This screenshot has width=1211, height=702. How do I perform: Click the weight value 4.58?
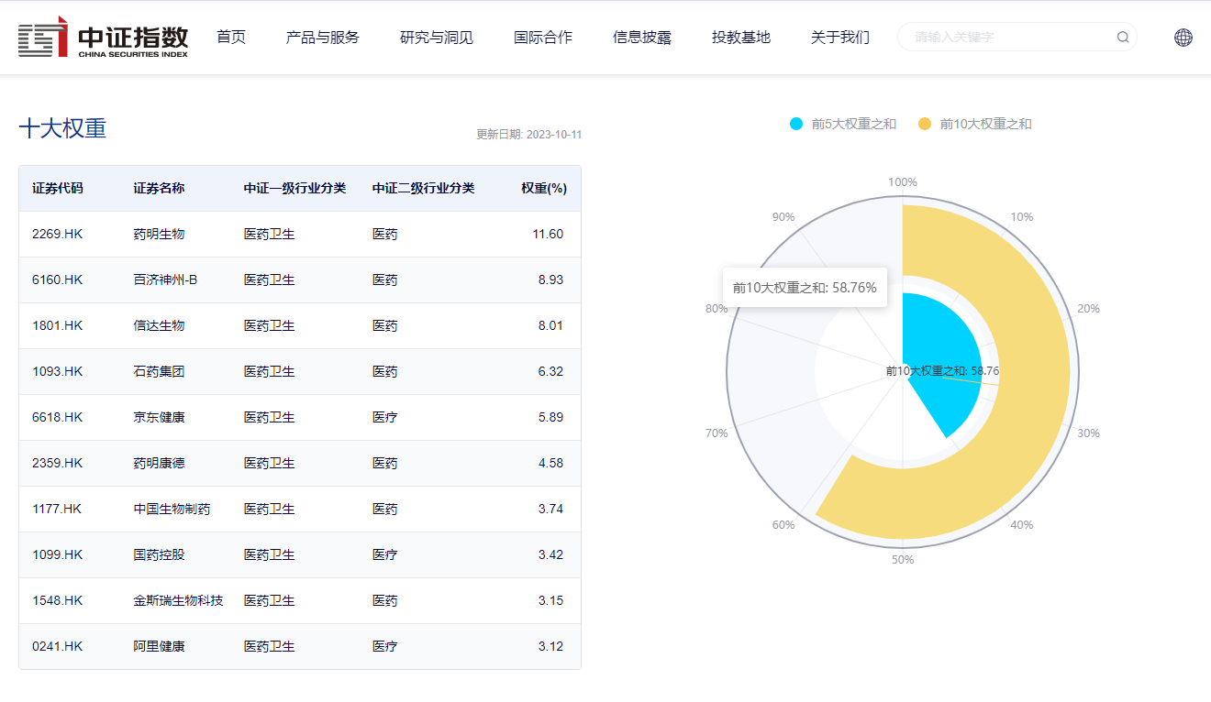coord(550,463)
